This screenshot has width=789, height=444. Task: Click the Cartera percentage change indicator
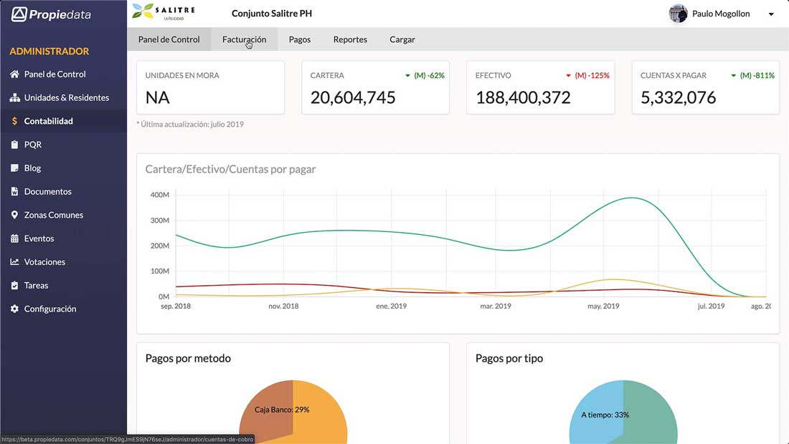(425, 76)
